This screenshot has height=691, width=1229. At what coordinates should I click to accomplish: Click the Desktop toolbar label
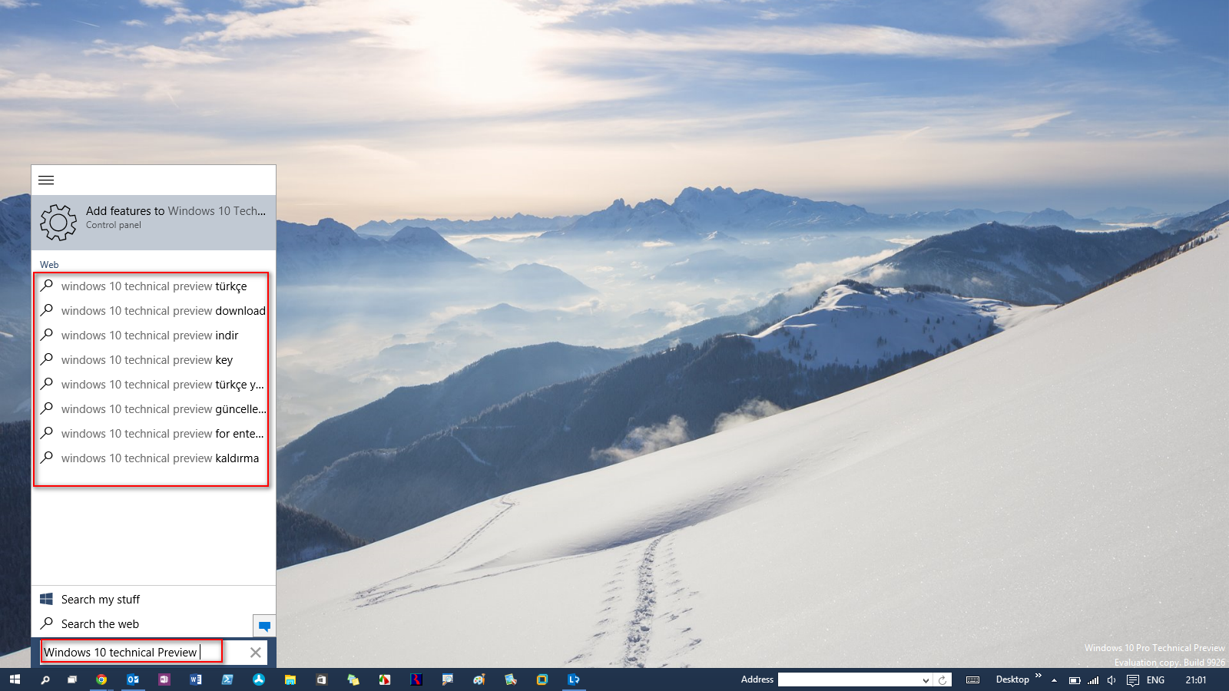[1012, 679]
